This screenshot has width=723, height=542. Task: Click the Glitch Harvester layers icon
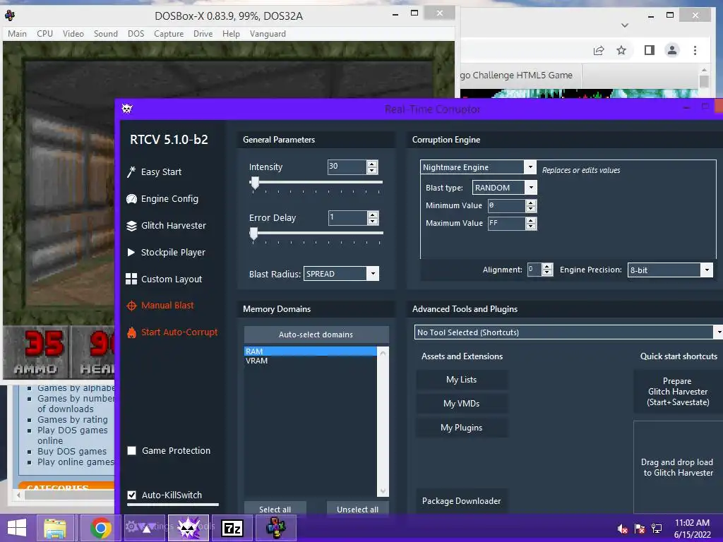(x=131, y=226)
